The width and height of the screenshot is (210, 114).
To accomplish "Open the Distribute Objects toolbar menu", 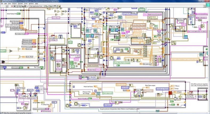I will 51,6.
